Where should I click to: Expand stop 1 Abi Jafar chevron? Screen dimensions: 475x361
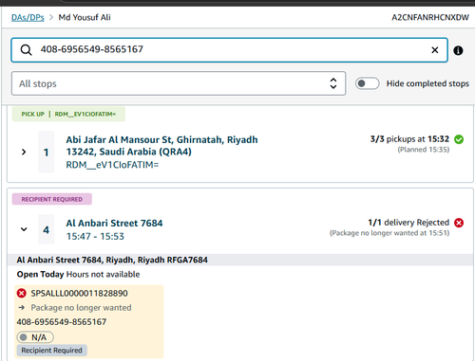tap(24, 152)
